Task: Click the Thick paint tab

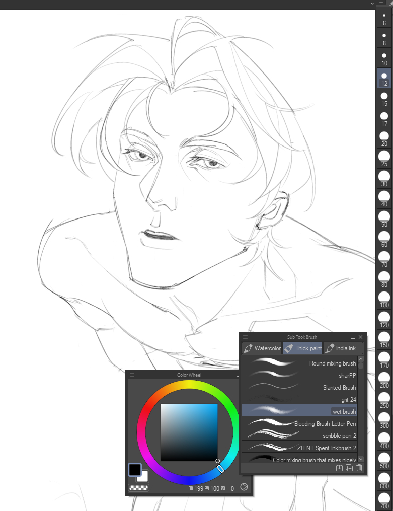Action: point(302,348)
